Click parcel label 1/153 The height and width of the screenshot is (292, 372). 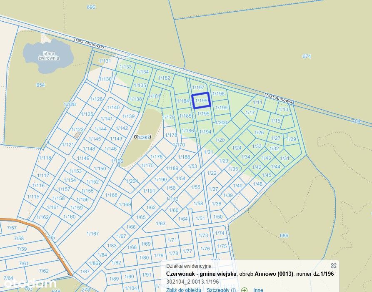pyautogui.click(x=75, y=171)
